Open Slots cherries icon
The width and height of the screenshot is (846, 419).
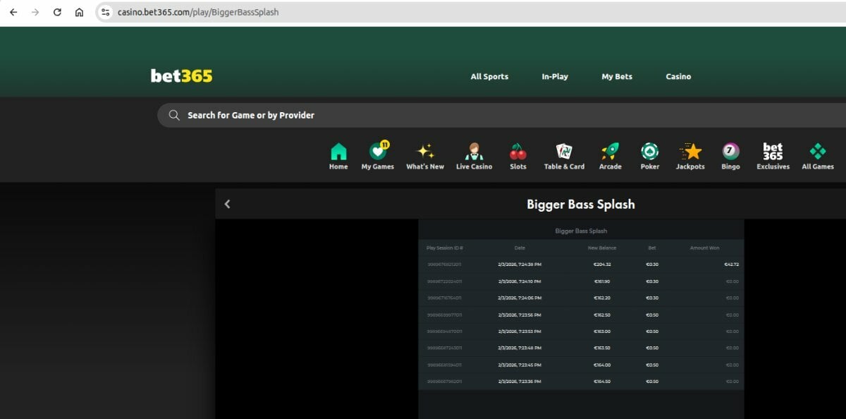518,152
